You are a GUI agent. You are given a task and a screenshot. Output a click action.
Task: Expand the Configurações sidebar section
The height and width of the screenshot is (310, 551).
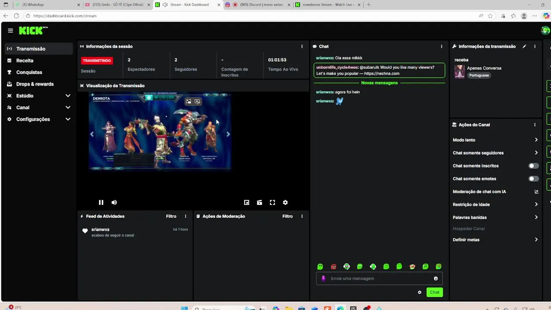coord(39,119)
